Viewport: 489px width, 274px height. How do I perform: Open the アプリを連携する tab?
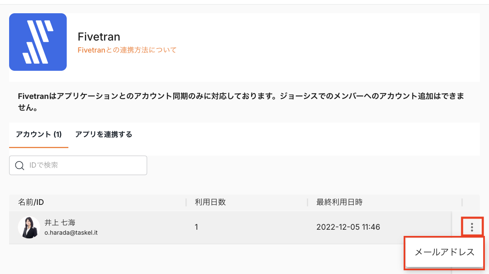pyautogui.click(x=104, y=135)
